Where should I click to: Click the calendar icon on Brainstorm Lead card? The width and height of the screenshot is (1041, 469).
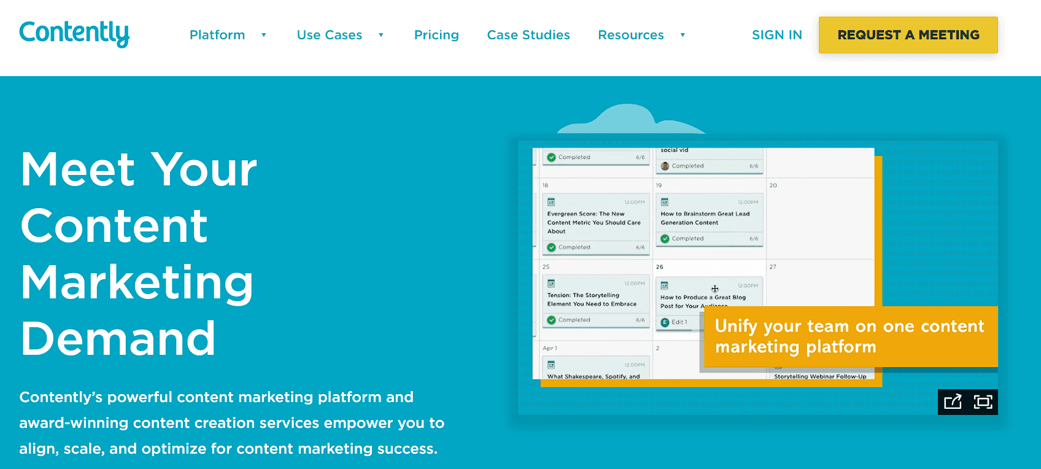pyautogui.click(x=665, y=201)
